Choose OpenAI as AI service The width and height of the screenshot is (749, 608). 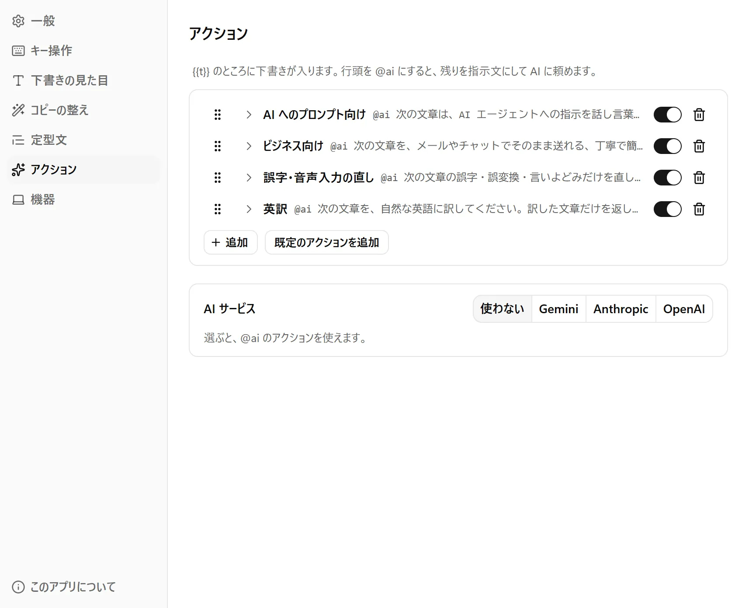coord(684,309)
